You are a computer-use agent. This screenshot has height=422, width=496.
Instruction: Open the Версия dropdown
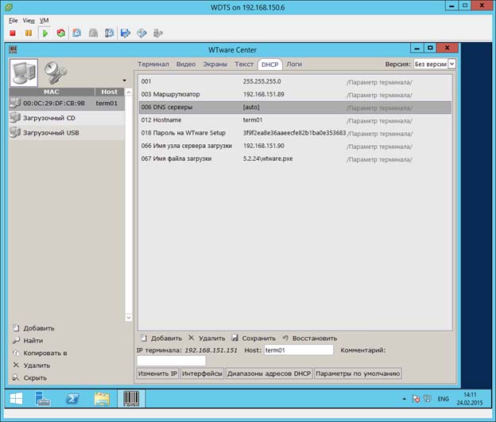[x=433, y=64]
